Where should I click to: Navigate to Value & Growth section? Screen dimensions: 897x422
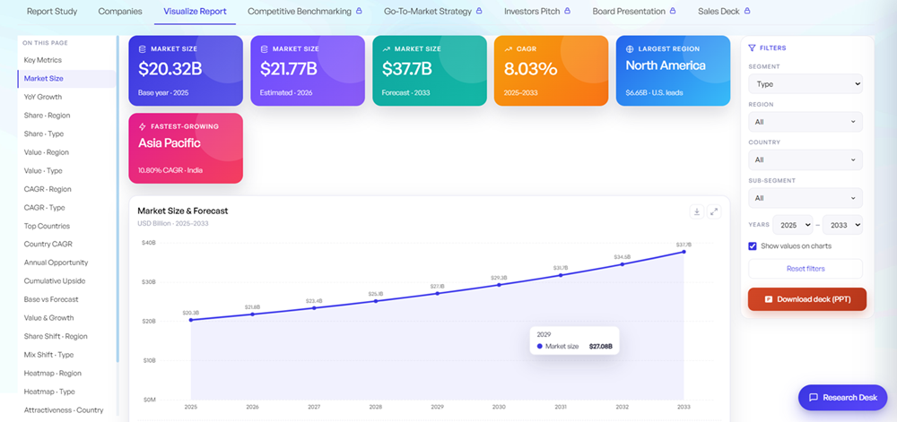(49, 317)
